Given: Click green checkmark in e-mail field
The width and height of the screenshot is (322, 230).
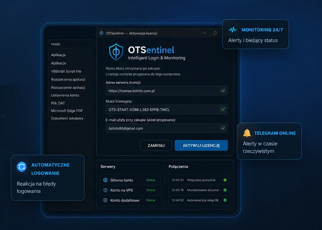Looking at the screenshot, I should (x=223, y=128).
